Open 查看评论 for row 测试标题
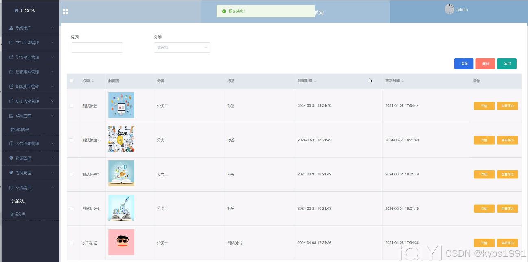This screenshot has width=528, height=262. pyautogui.click(x=507, y=106)
